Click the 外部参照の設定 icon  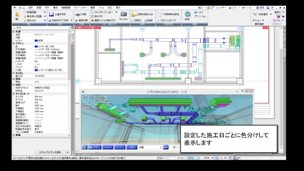click(x=160, y=14)
